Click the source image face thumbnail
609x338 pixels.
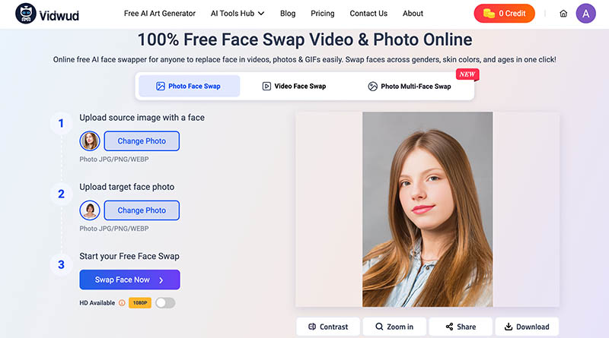click(x=90, y=141)
